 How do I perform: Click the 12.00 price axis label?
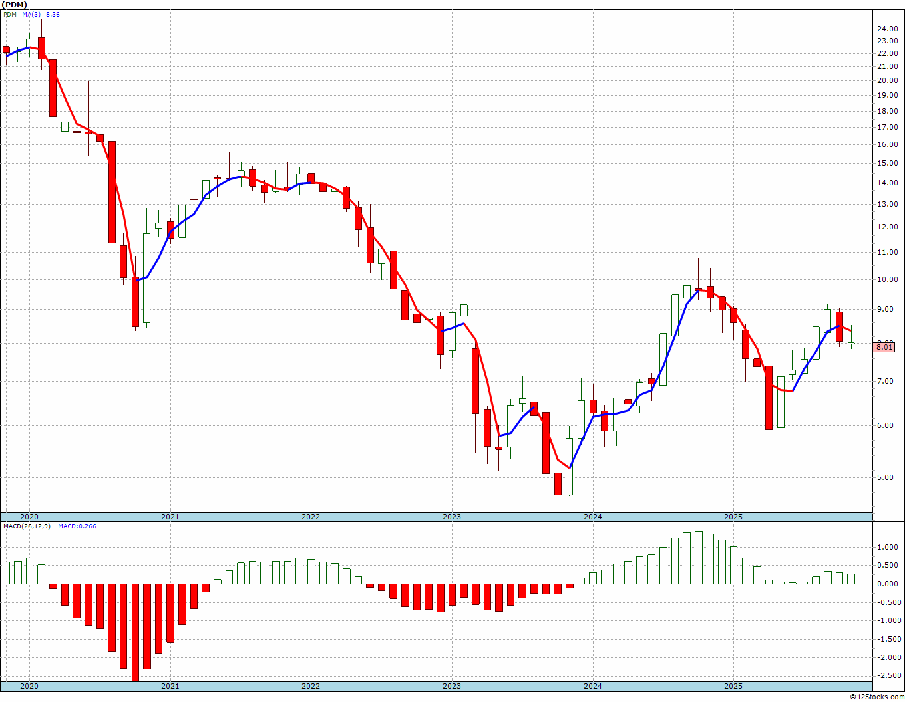click(x=887, y=227)
